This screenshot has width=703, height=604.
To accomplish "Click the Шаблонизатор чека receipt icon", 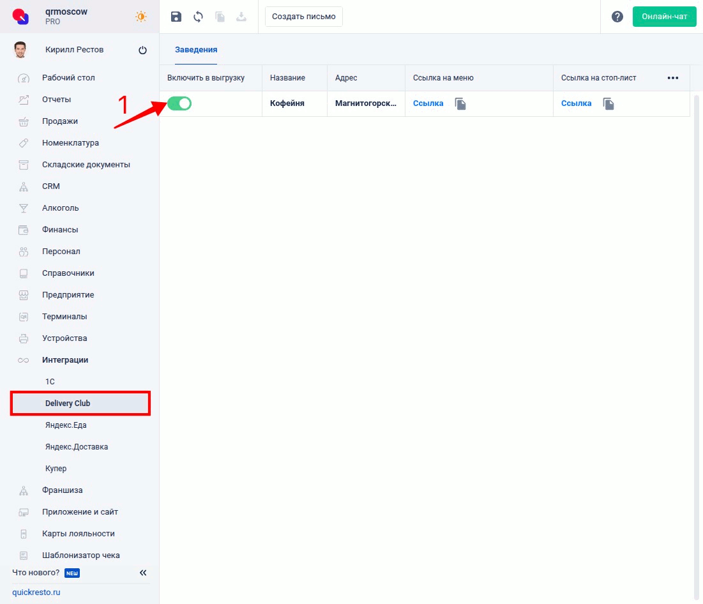I will pyautogui.click(x=24, y=555).
